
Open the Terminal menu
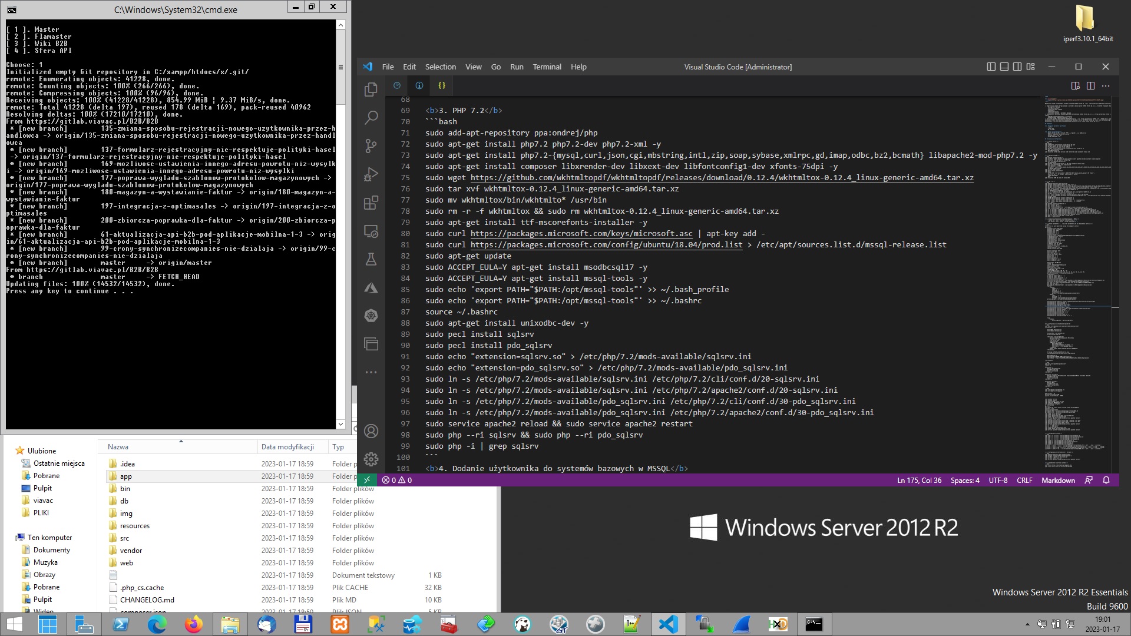(x=547, y=67)
